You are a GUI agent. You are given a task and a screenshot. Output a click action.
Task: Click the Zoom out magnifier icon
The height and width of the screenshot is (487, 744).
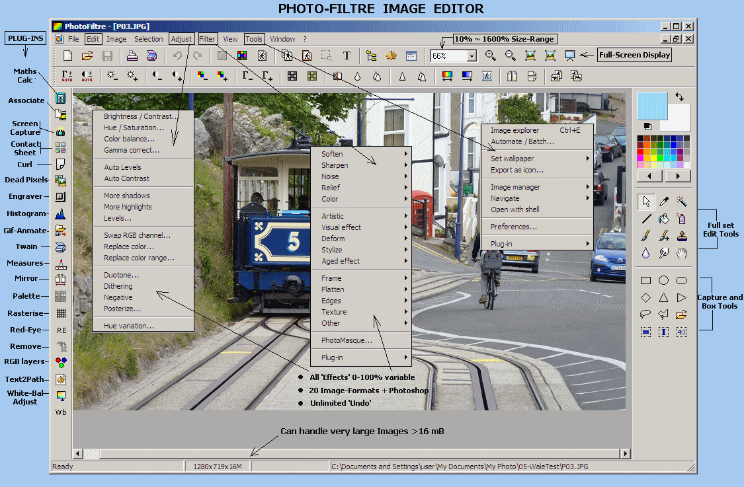pos(510,56)
